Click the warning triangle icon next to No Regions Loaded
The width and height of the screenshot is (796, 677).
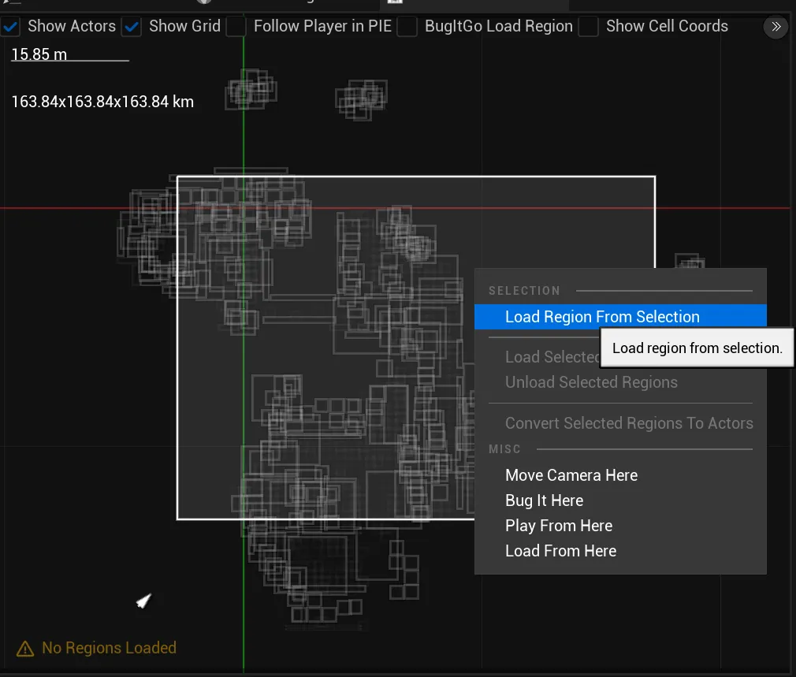pos(27,648)
